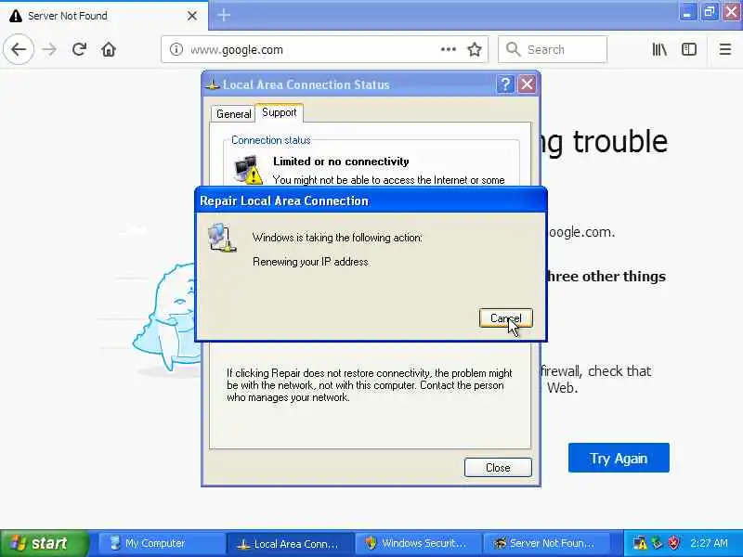Click the green tray icon beside network warning
Image resolution: width=743 pixels, height=557 pixels.
[657, 543]
